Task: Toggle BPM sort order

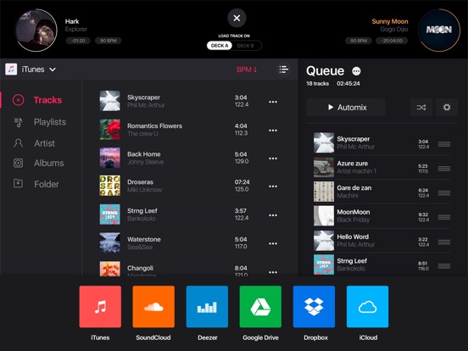Action: (247, 70)
